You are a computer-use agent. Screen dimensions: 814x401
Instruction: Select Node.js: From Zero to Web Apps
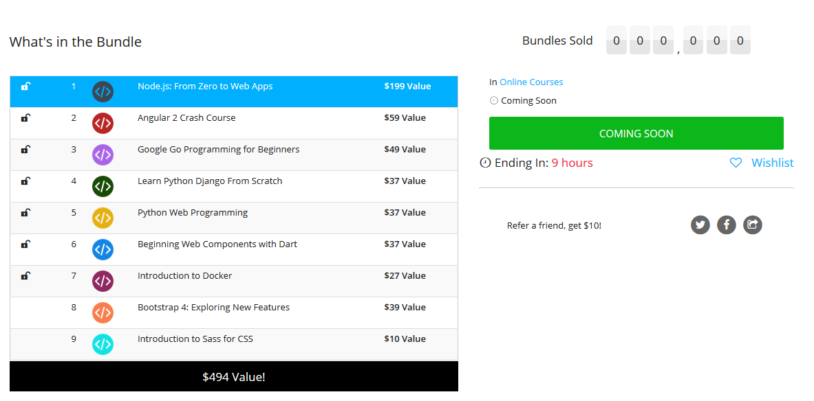(x=205, y=87)
